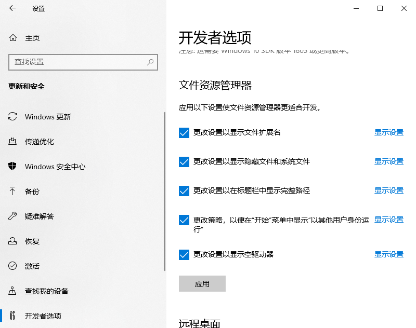Image resolution: width=416 pixels, height=328 pixels.
Task: Click the 备份 upload arrow icon
Action: 12,191
